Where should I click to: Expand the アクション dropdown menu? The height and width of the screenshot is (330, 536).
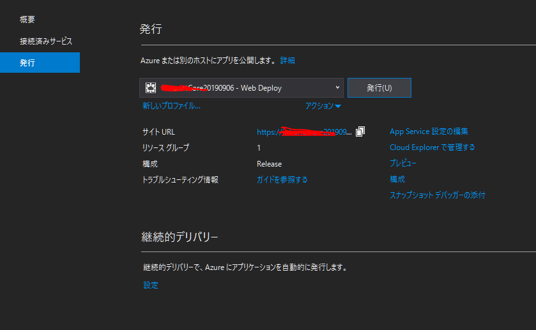click(x=323, y=106)
